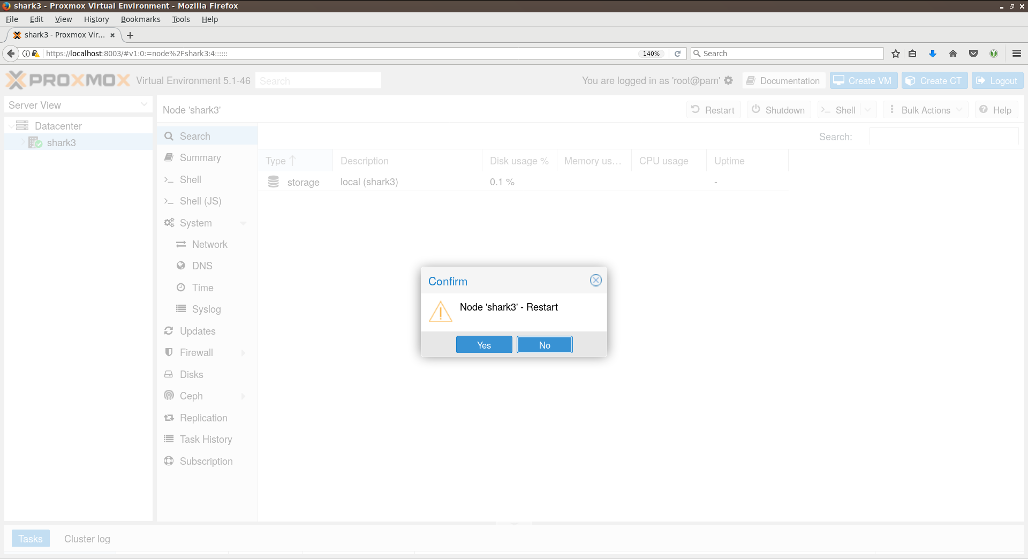
Task: Open DNS settings
Action: click(x=207, y=266)
